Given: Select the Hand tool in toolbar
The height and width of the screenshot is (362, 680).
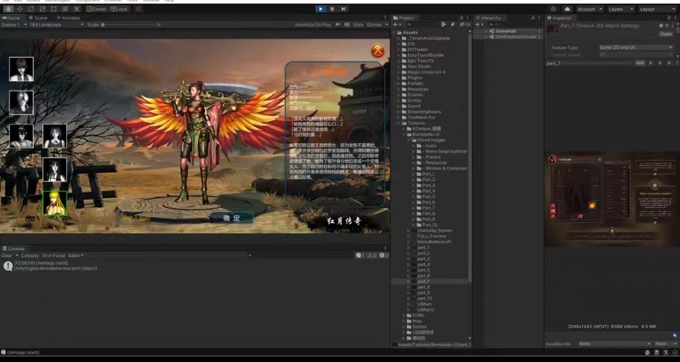Looking at the screenshot, I should [x=9, y=9].
